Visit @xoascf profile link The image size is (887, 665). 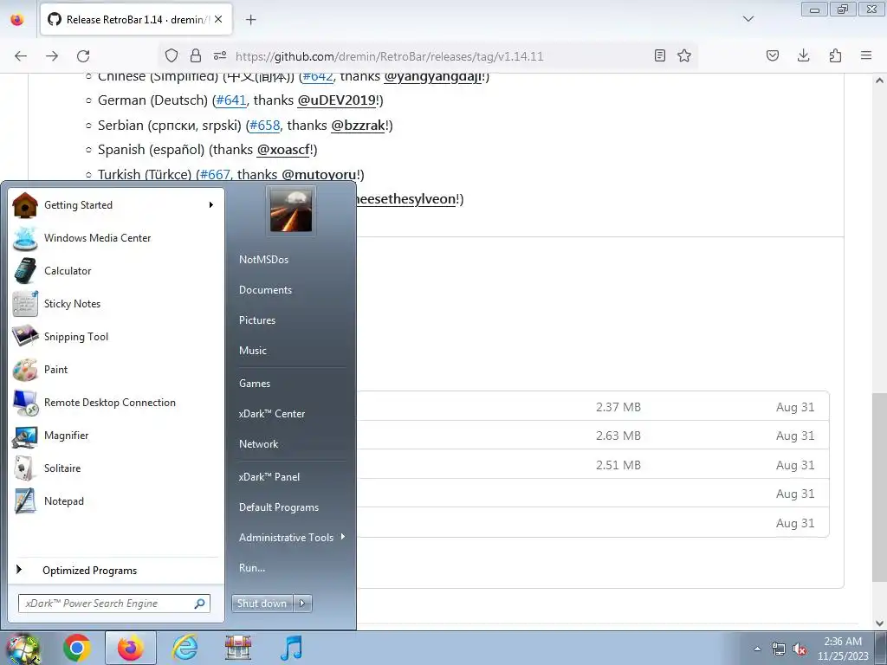(283, 150)
